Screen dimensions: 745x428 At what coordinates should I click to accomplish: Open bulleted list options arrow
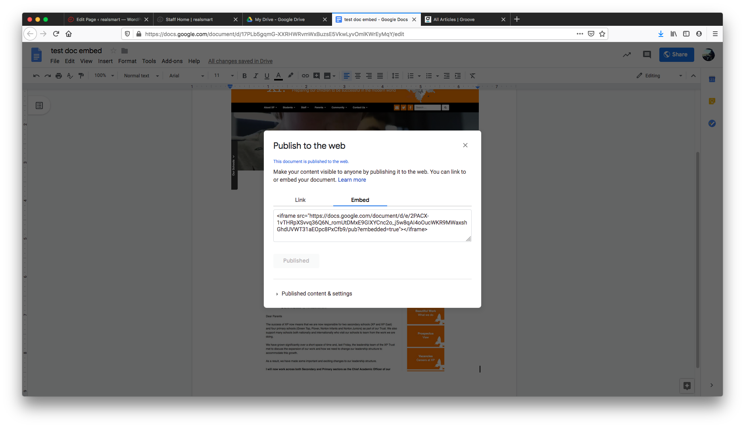[438, 76]
